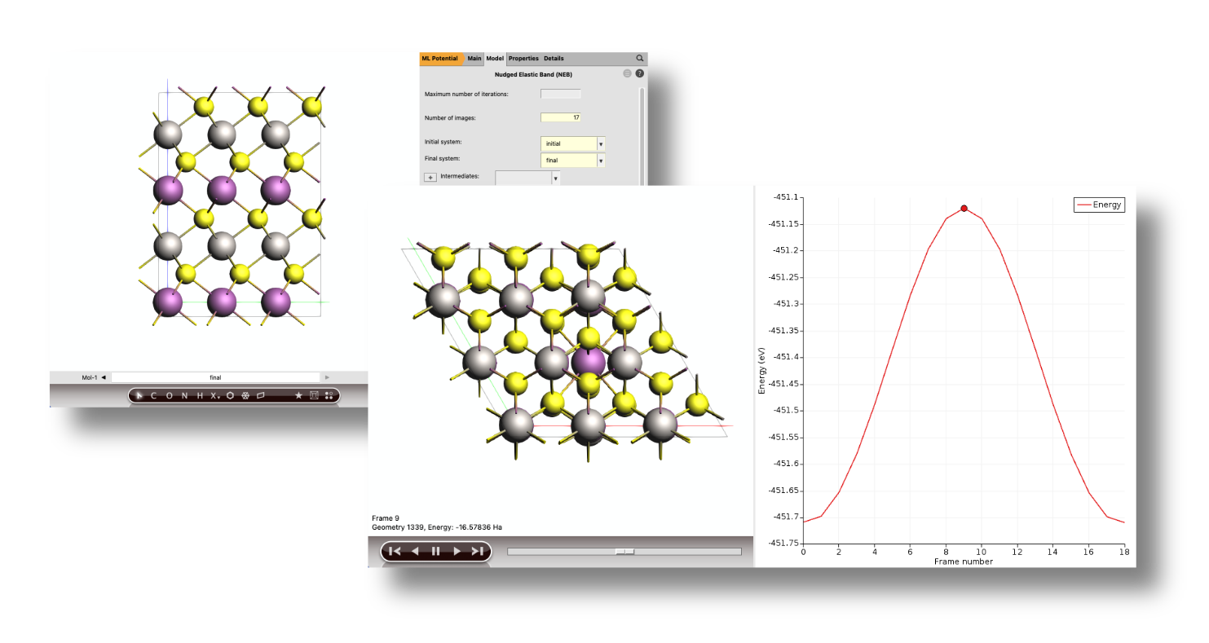The width and height of the screenshot is (1209, 643).
Task: Pick the Nitrogen (N) atom tool
Action: click(185, 396)
